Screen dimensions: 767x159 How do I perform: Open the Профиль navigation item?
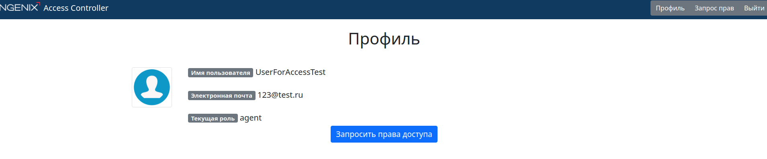click(670, 8)
